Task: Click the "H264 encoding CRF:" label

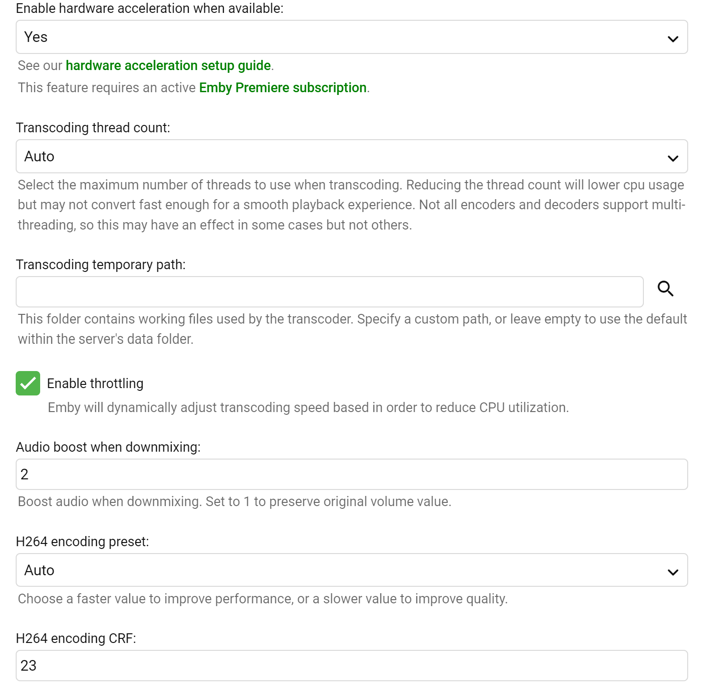Action: click(76, 638)
